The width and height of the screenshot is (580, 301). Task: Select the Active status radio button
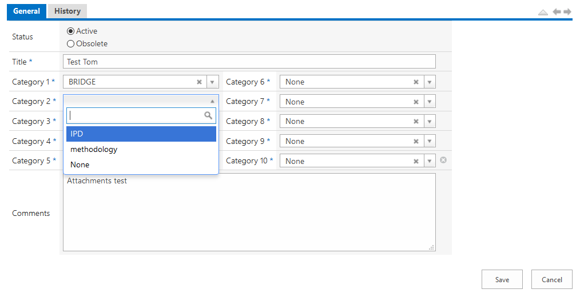click(x=70, y=31)
